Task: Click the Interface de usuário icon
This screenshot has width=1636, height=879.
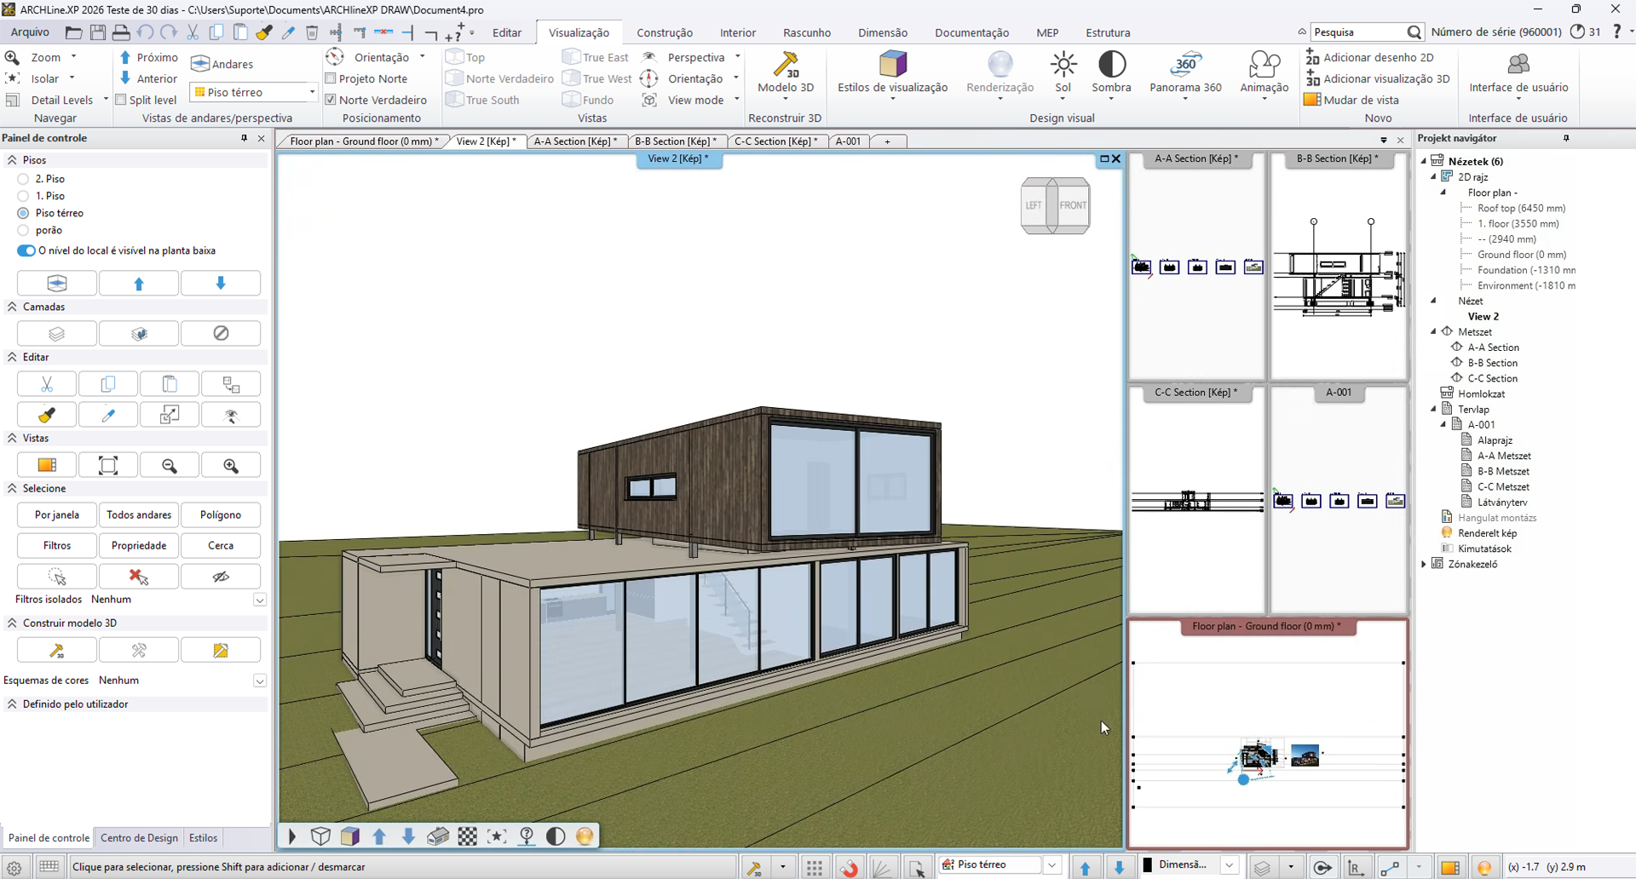Action: (x=1518, y=64)
